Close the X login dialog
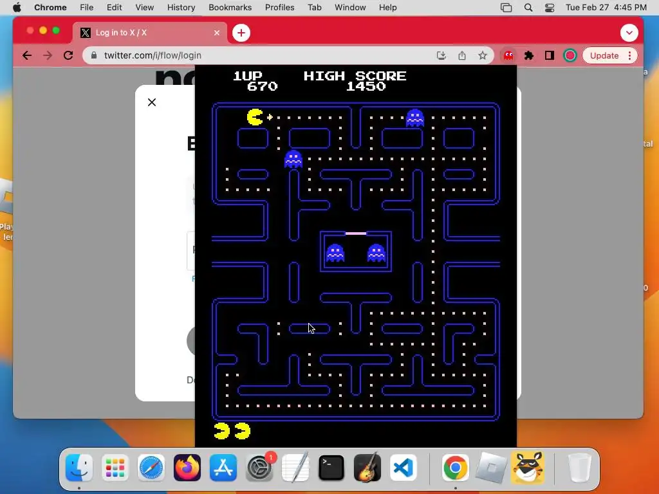This screenshot has width=659, height=494. click(x=152, y=102)
